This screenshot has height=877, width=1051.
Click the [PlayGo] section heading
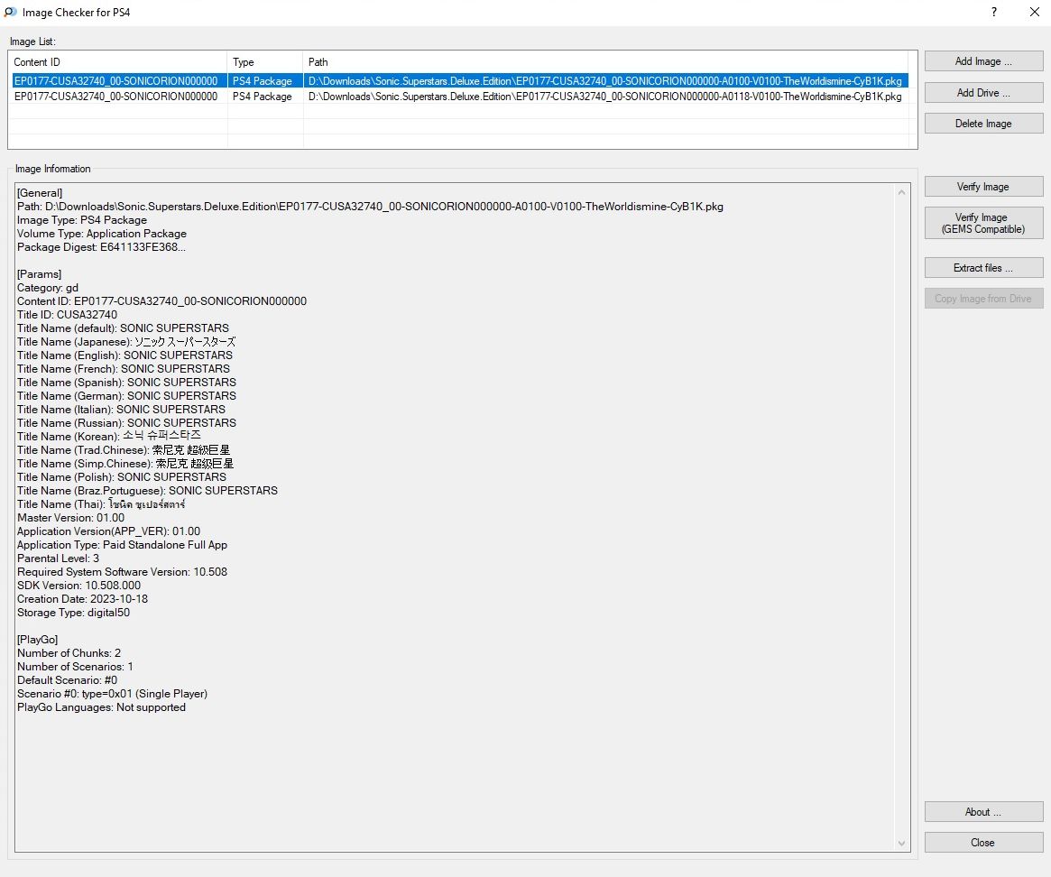click(x=38, y=640)
